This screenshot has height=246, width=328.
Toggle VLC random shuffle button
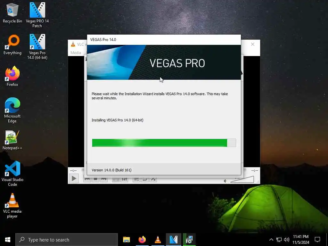153,179
